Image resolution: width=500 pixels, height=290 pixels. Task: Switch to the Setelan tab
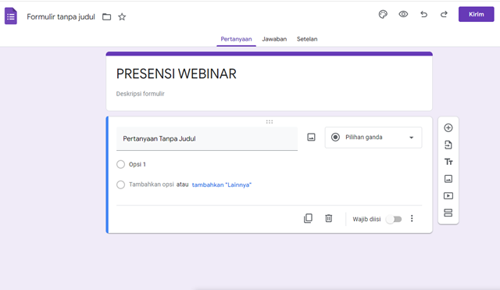click(x=307, y=39)
